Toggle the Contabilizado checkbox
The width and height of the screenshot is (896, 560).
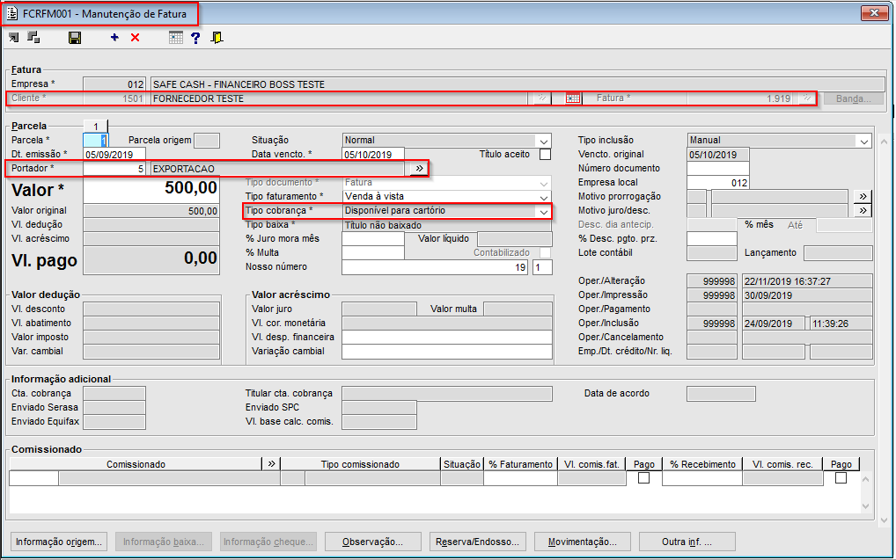click(x=546, y=252)
